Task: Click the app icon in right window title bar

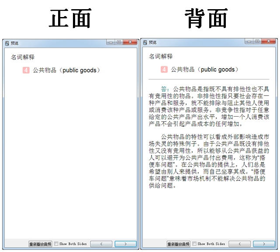Action: coord(145,42)
